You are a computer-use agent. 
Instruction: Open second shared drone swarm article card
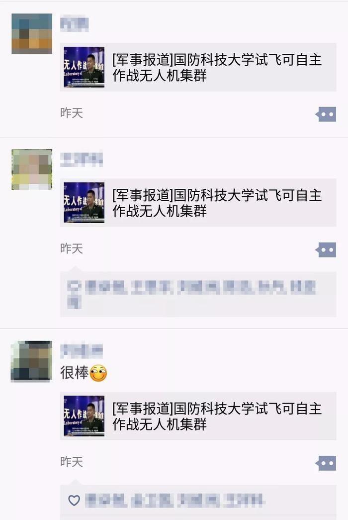click(198, 203)
